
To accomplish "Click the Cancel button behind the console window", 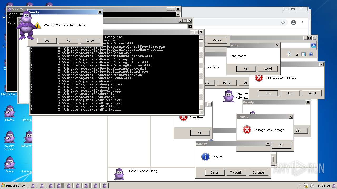I will tap(217, 40).
